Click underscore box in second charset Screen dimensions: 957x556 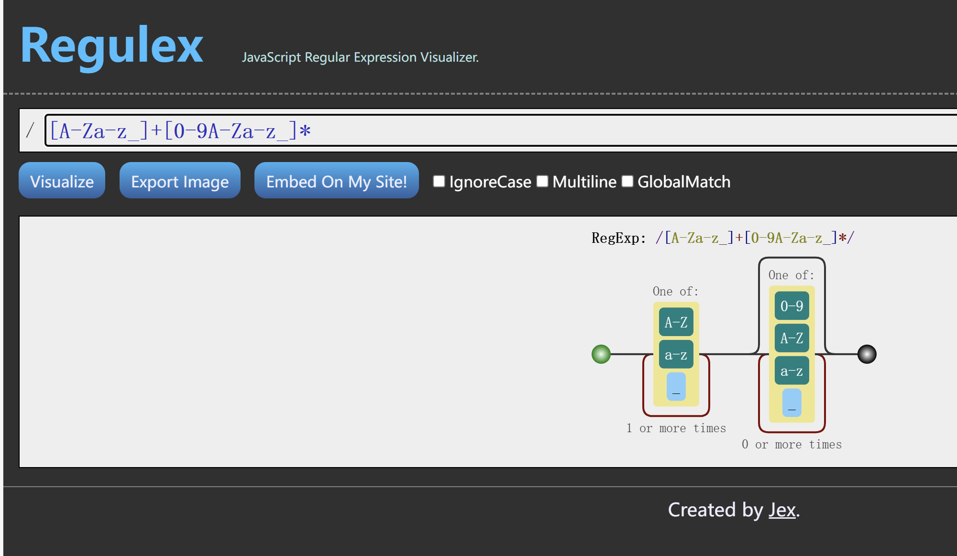pos(792,403)
